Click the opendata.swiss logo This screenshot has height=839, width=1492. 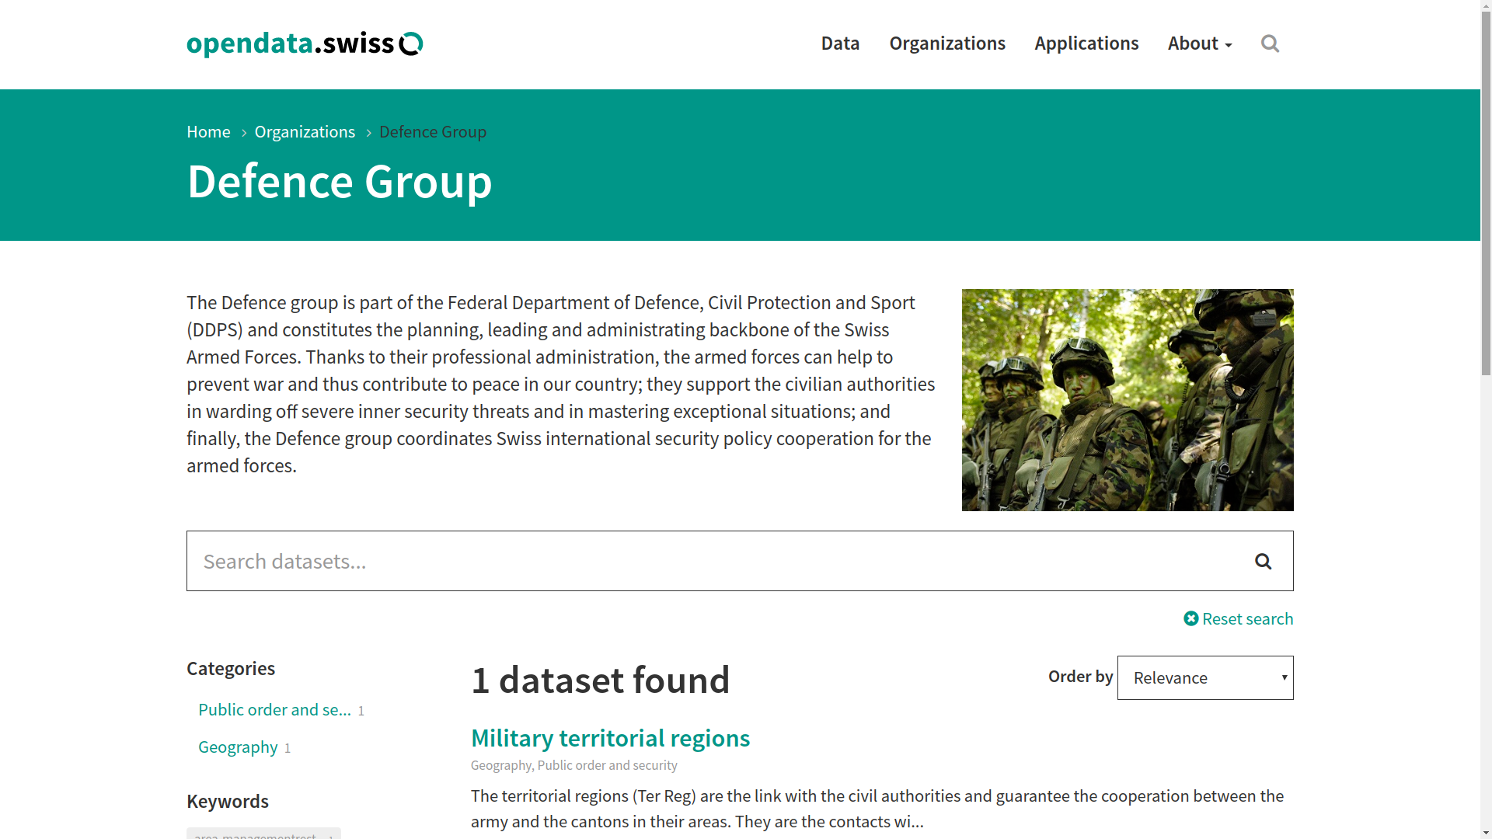[x=305, y=44]
